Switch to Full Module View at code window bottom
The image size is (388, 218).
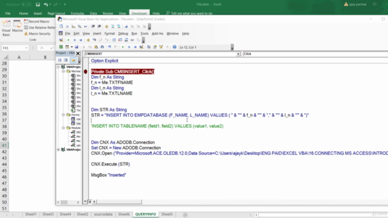point(90,202)
